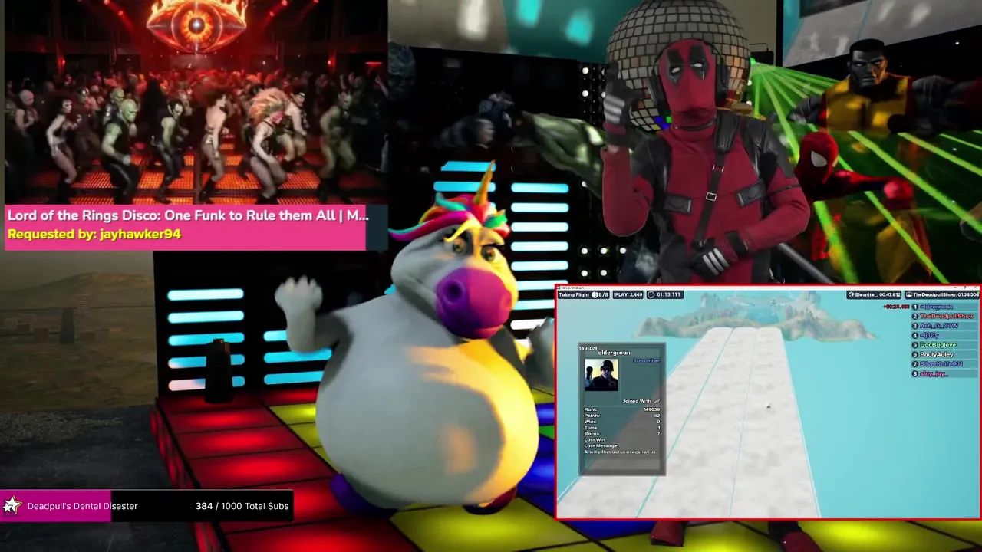Viewport: 982px width, 552px height.
Task: Click the 'Last Message' text in player card
Action: pyautogui.click(x=601, y=445)
